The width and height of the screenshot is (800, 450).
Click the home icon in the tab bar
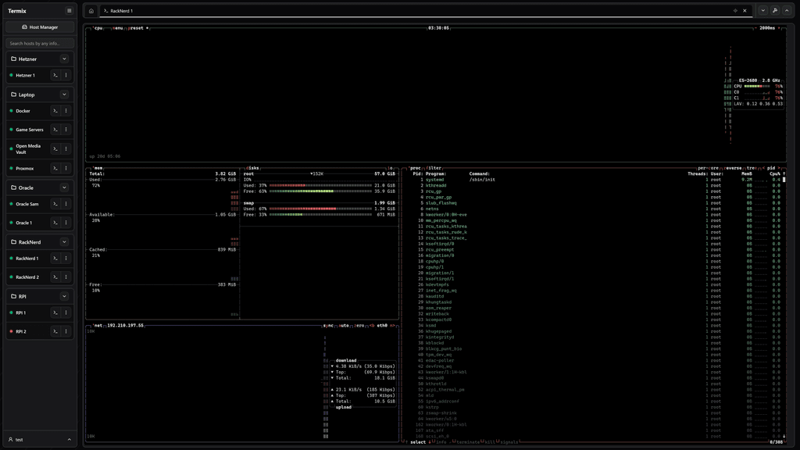[x=90, y=10]
